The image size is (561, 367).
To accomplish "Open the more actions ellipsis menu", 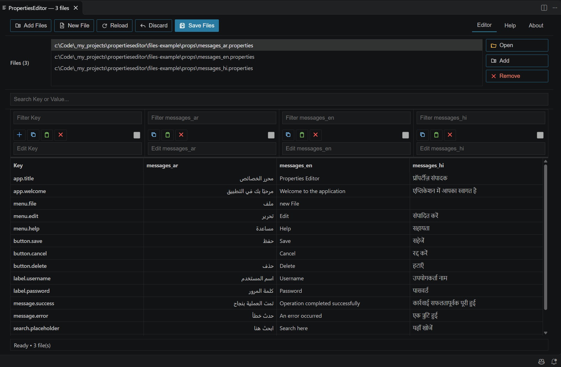I will pyautogui.click(x=555, y=8).
